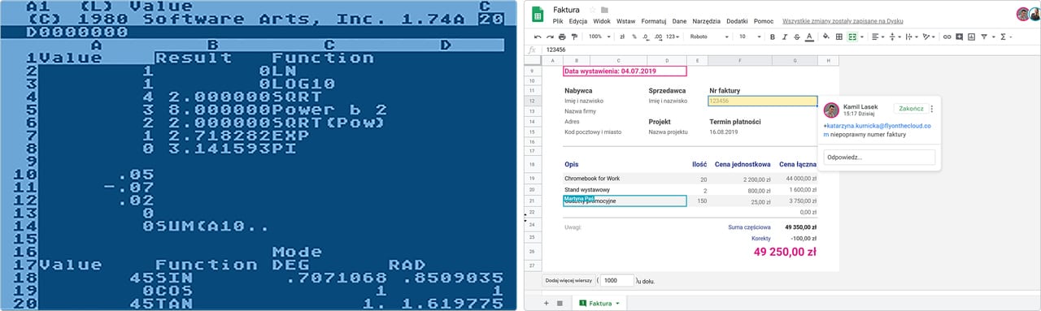The width and height of the screenshot is (1041, 311).
Task: Click the move-to-folder icon beside title
Action: [604, 10]
